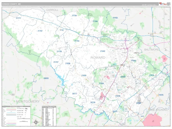Click the MONTGOMERY county label

point(28,102)
